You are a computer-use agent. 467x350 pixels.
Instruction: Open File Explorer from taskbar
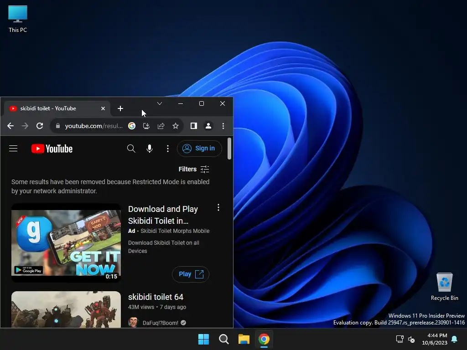click(x=244, y=339)
